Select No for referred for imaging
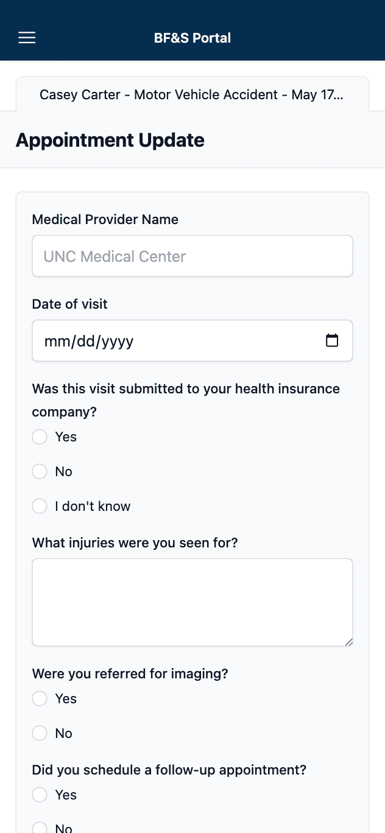Viewport: 385px width, 833px height. [40, 734]
